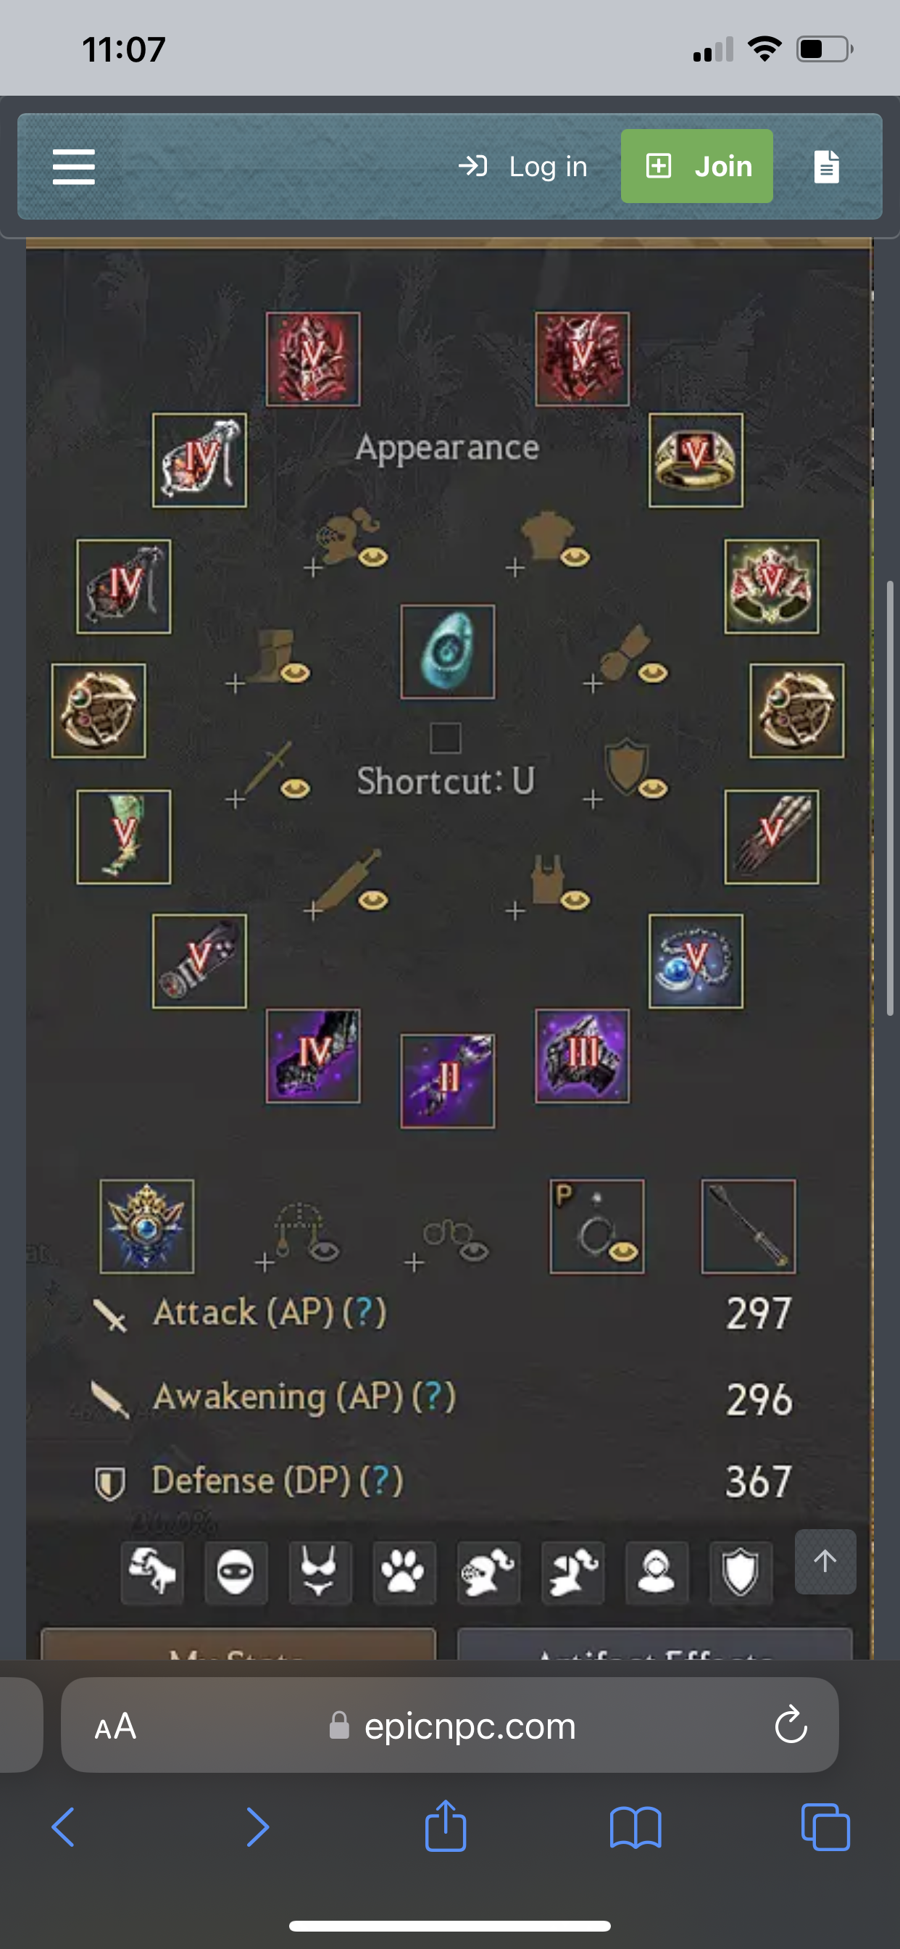Toggle the checkbox above Shortcut: U
The width and height of the screenshot is (900, 1949).
[x=446, y=737]
